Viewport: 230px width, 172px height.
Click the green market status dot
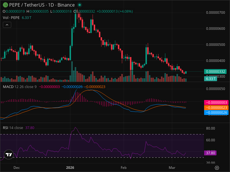point(80,5)
